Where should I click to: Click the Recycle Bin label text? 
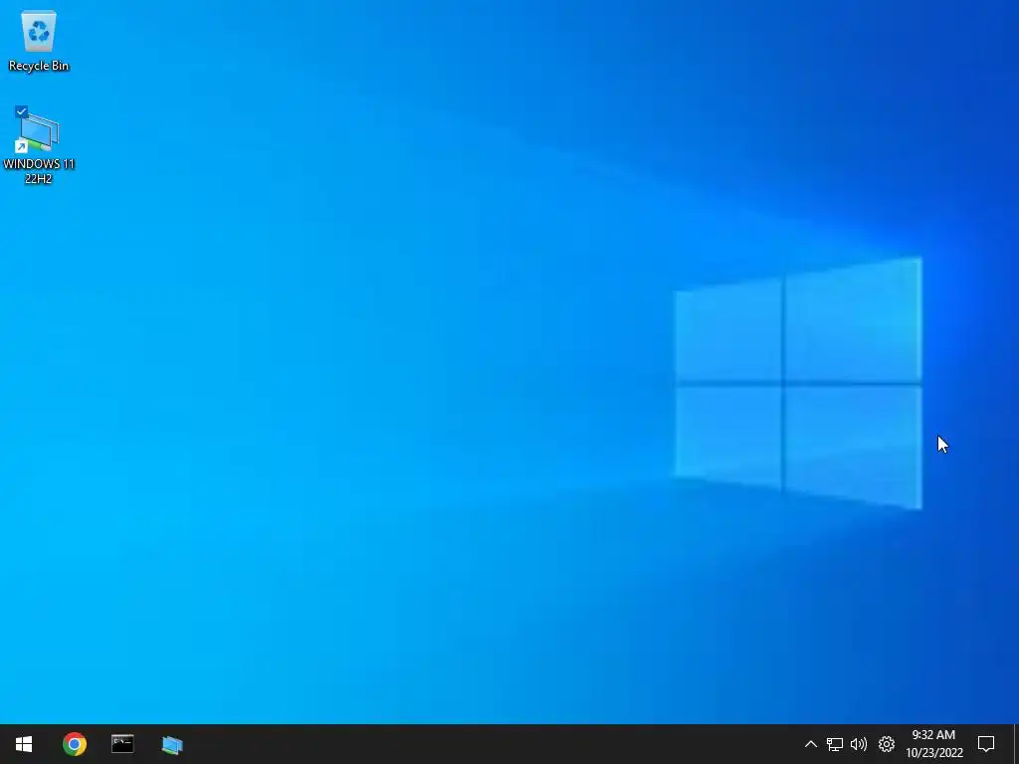(39, 66)
